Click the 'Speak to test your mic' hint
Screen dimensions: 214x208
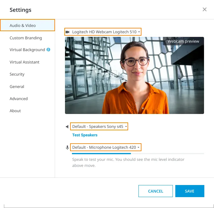pos(128,162)
